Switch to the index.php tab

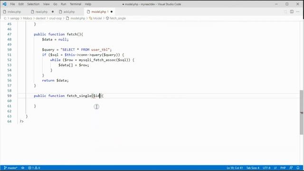(14, 12)
